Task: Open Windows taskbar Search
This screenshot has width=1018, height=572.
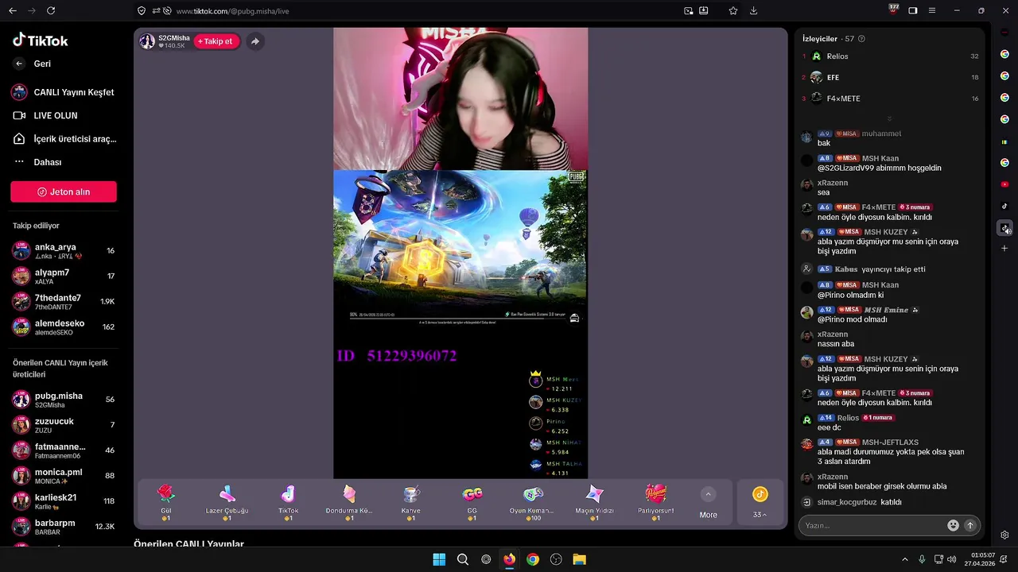Action: pos(462,559)
